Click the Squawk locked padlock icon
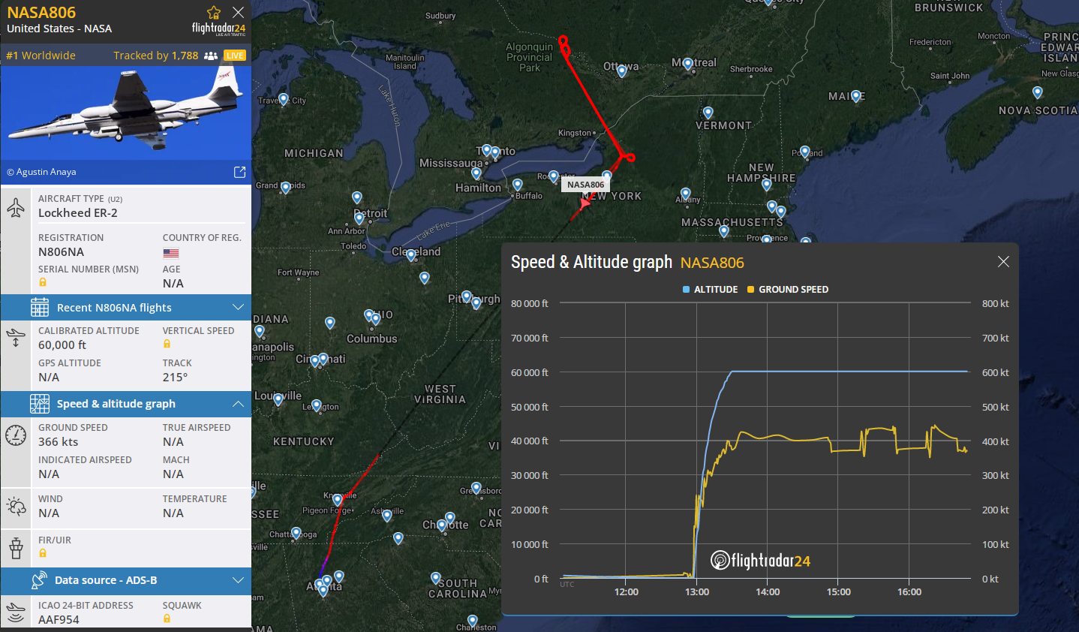The width and height of the screenshot is (1079, 632). [x=167, y=618]
